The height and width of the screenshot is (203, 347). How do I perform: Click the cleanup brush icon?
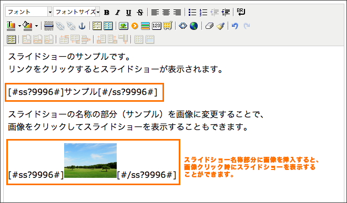[220, 26]
